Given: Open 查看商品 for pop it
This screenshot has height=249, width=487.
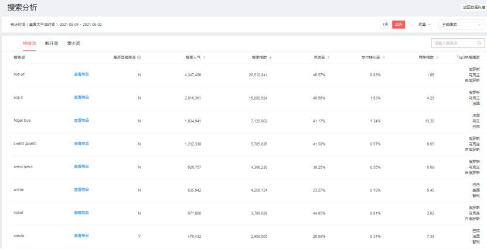Looking at the screenshot, I should [81, 98].
